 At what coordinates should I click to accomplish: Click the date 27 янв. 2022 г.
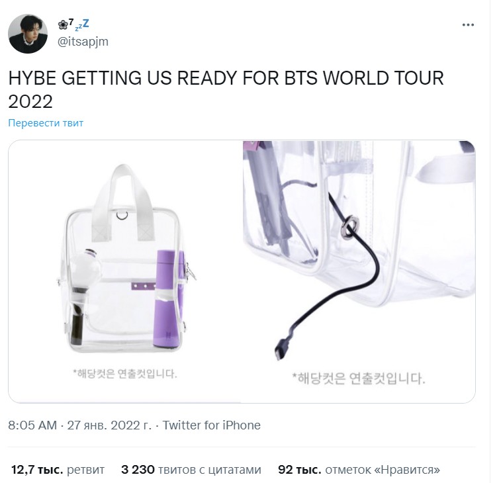tap(109, 425)
